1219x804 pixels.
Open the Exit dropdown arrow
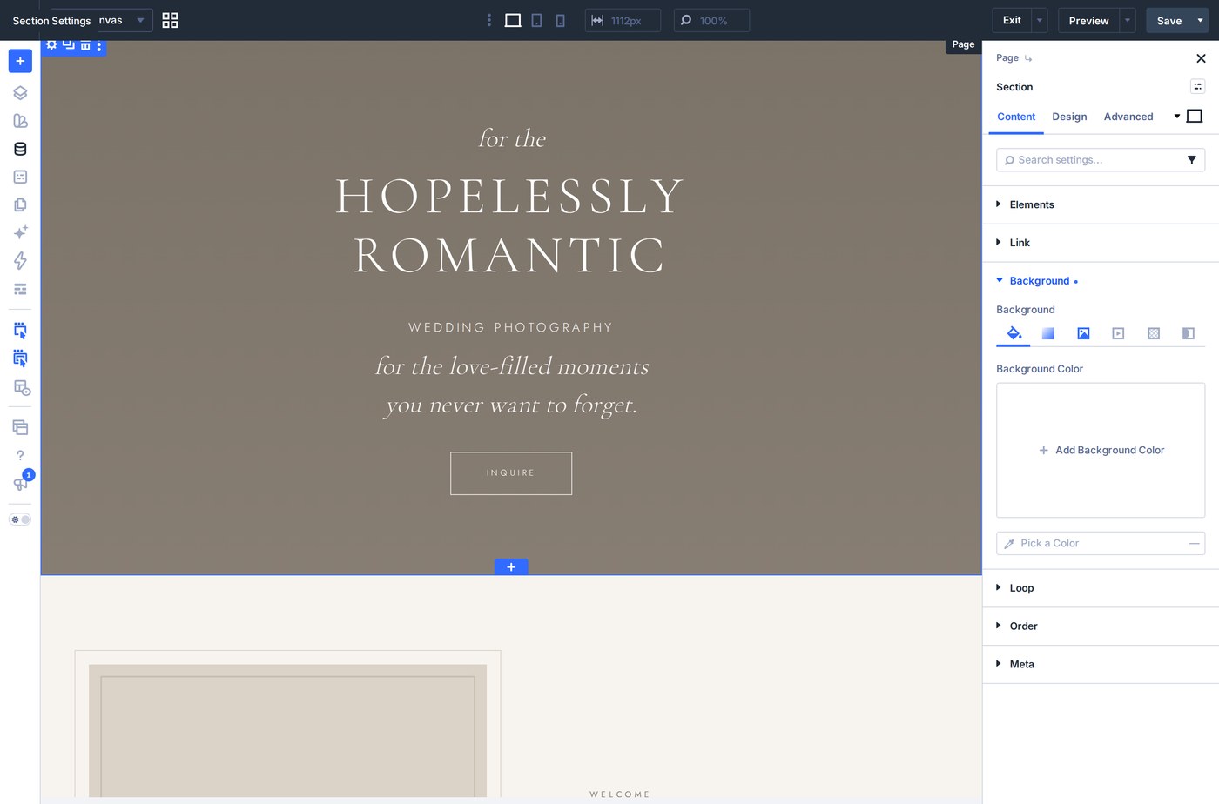pyautogui.click(x=1040, y=20)
